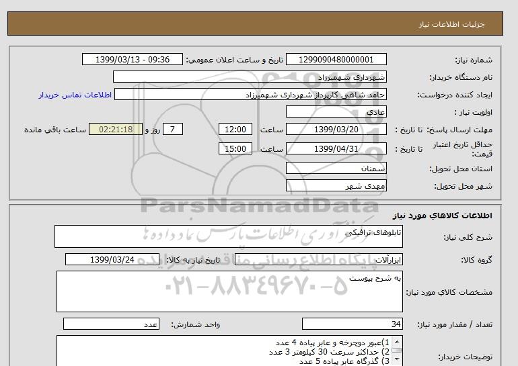The height and width of the screenshot is (366, 518).
Task: Click scroll down arrow in buyer notes
Action: point(397,359)
